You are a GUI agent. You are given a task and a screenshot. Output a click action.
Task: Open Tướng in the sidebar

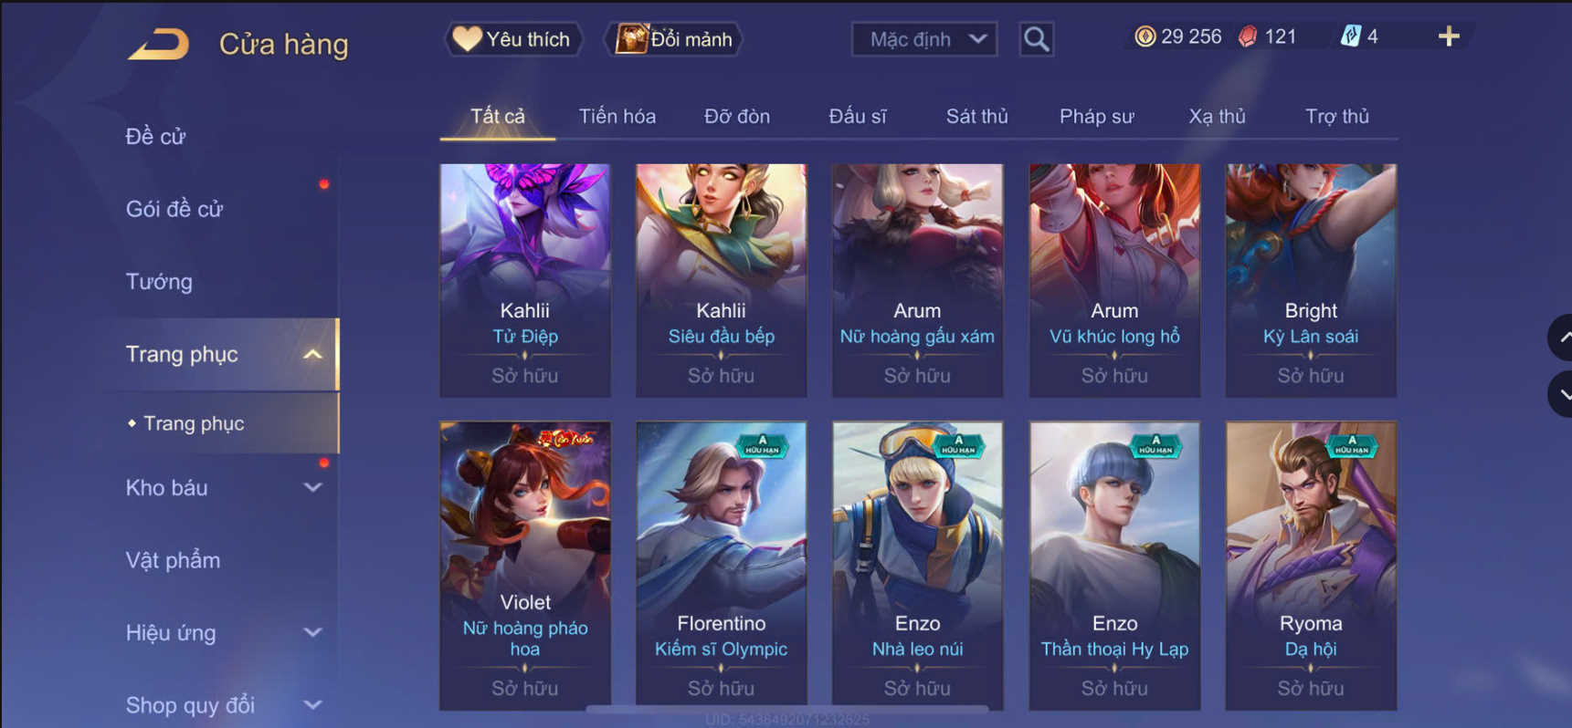point(159,282)
